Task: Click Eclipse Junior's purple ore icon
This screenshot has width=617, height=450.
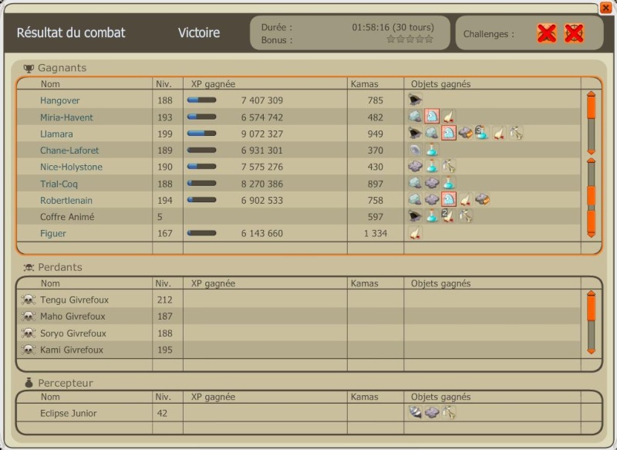Action: 432,413
